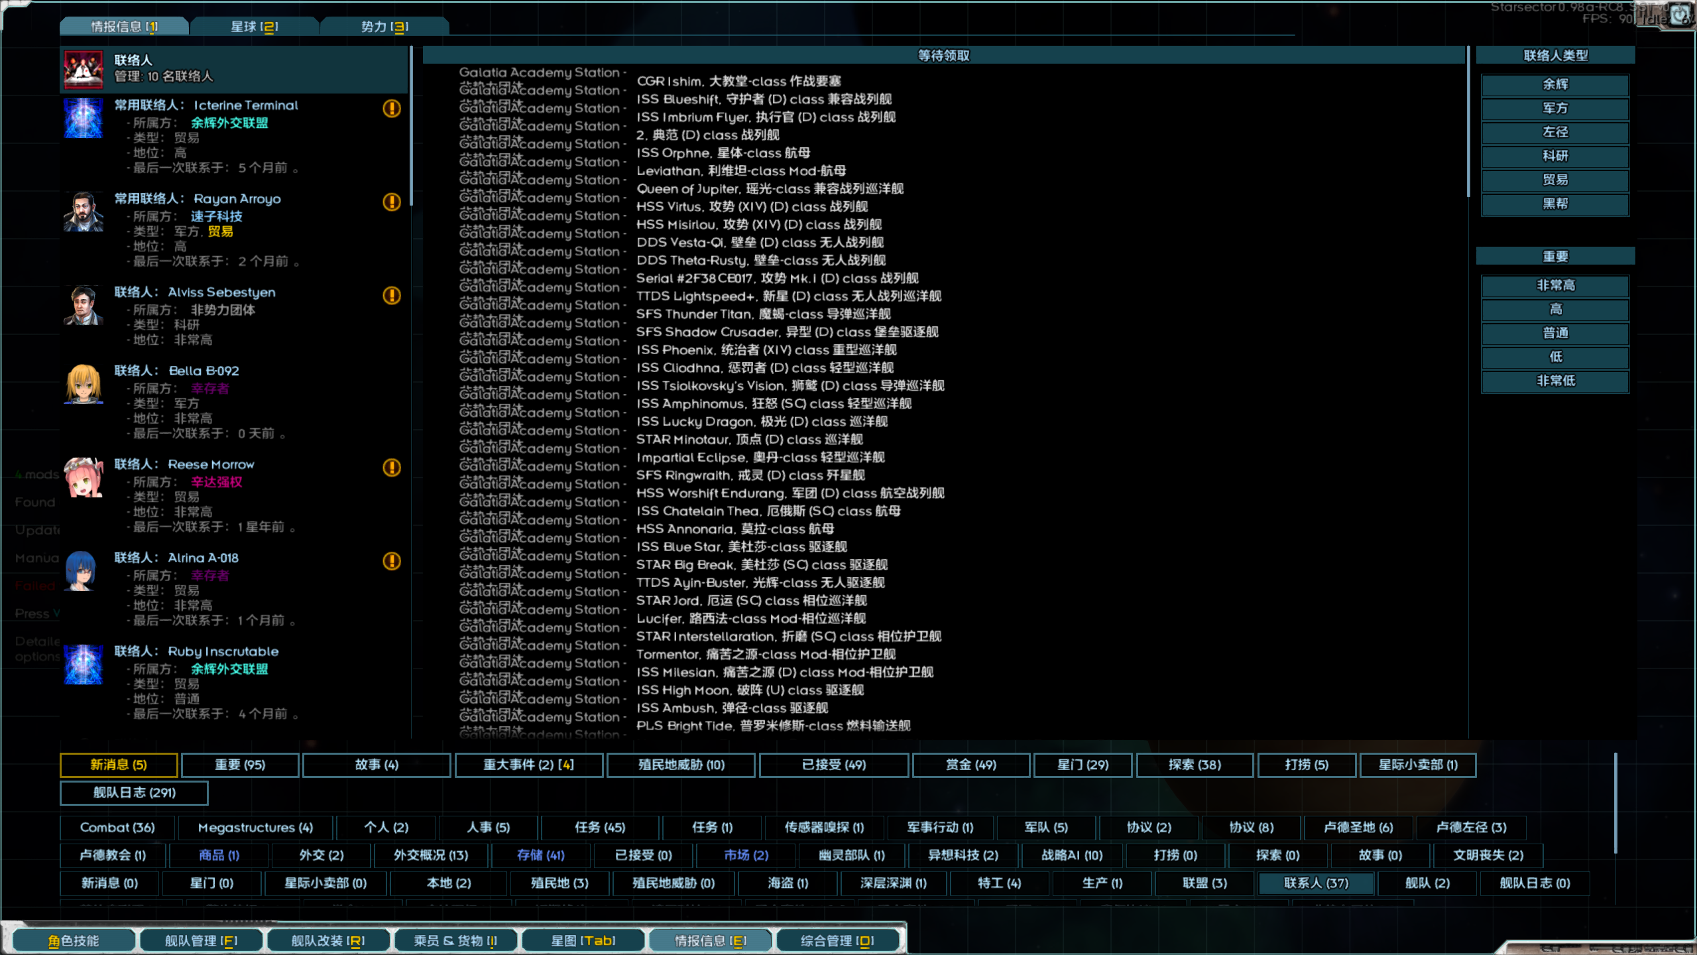Select the 新消息 (5) tag filter

point(119,765)
